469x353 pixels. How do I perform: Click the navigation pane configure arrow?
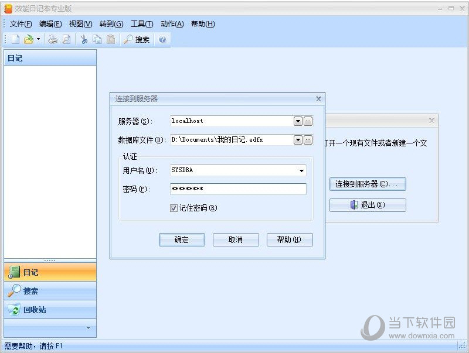89,328
